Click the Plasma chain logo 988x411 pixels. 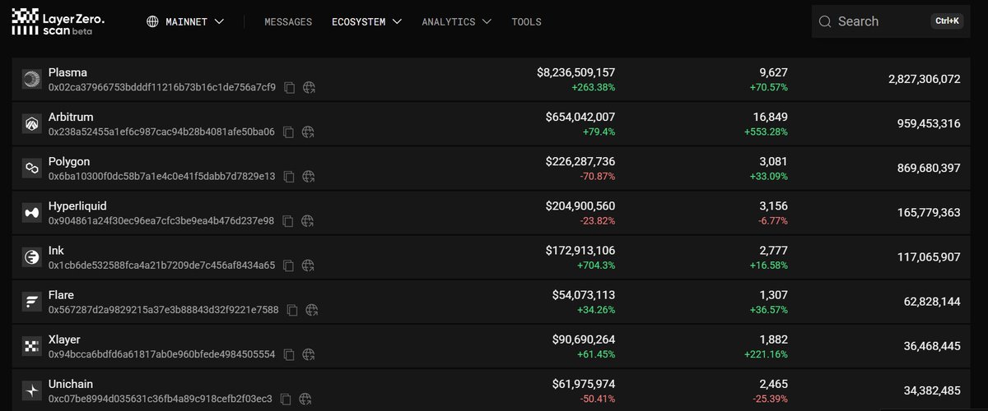point(32,79)
